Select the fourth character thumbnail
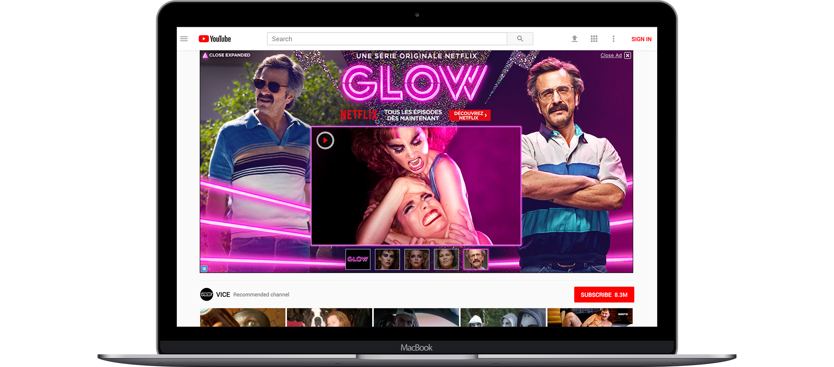The image size is (834, 367). click(x=446, y=259)
